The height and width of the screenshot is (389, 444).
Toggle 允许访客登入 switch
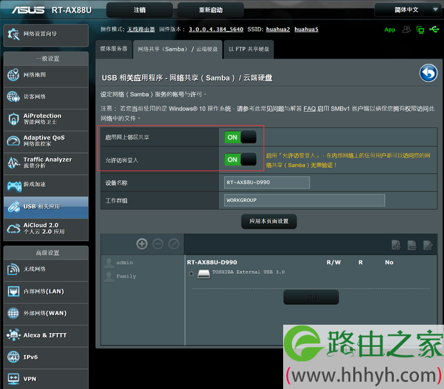click(241, 159)
